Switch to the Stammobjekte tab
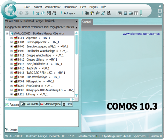 pyautogui.click(x=51, y=104)
